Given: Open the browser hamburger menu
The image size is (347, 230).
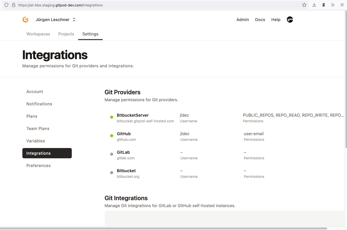Looking at the screenshot, I should click(342, 5).
